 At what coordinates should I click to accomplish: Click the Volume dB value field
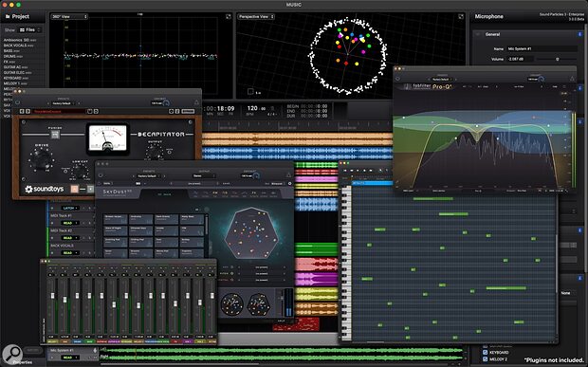[x=520, y=59]
